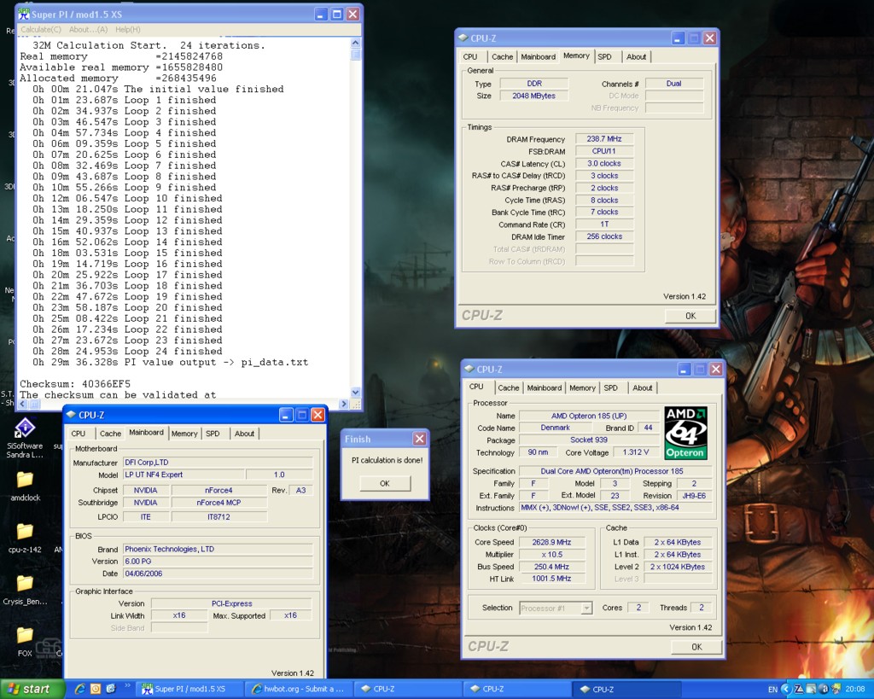Close the Memory CPU-Z window
This screenshot has height=699, width=874.
[x=709, y=38]
